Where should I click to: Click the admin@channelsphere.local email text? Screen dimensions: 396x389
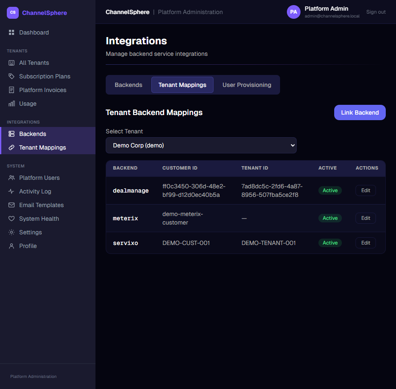332,16
